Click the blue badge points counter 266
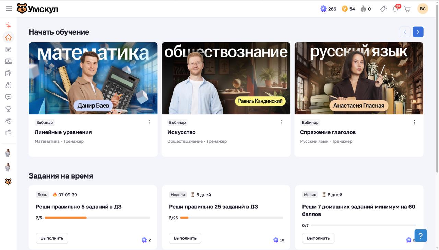Image resolution: width=439 pixels, height=250 pixels. [328, 9]
